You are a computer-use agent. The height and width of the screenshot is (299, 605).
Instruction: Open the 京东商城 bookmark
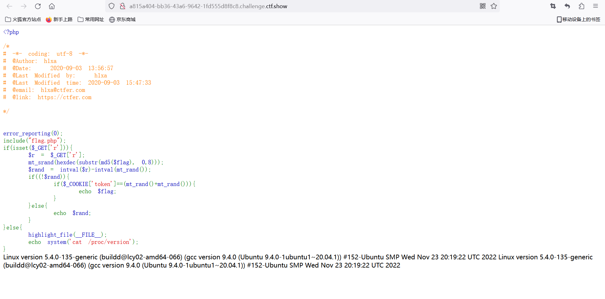(122, 20)
